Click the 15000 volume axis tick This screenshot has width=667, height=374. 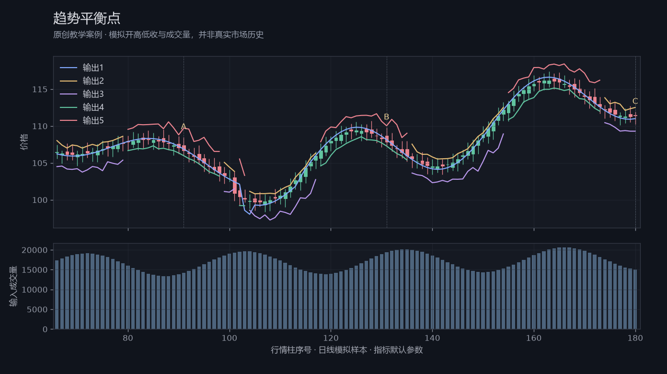pyautogui.click(x=35, y=270)
